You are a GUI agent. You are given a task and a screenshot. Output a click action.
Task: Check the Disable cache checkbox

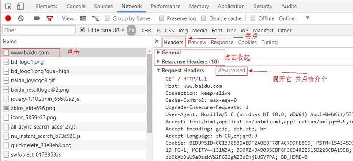coord(203,18)
